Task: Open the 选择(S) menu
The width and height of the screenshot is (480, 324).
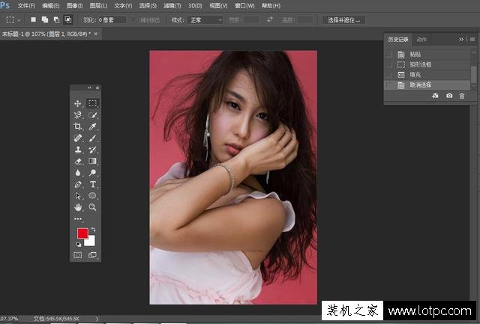Action: (x=148, y=6)
